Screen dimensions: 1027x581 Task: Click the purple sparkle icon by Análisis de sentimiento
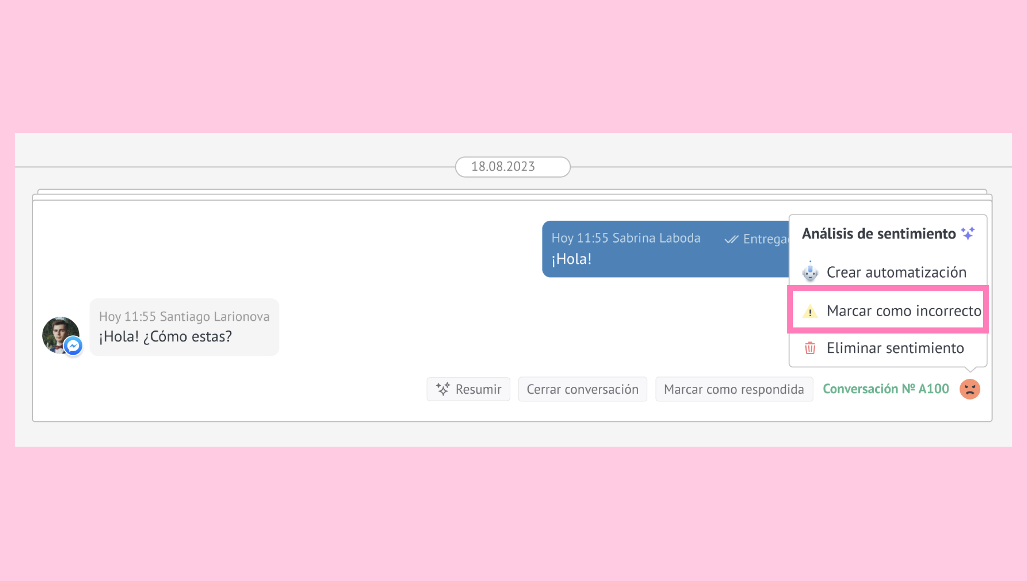(x=968, y=233)
